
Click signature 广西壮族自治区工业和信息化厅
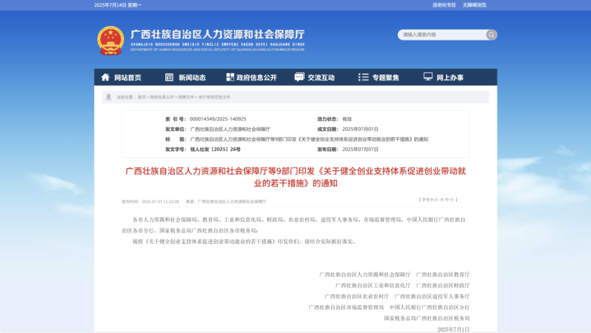(373, 285)
